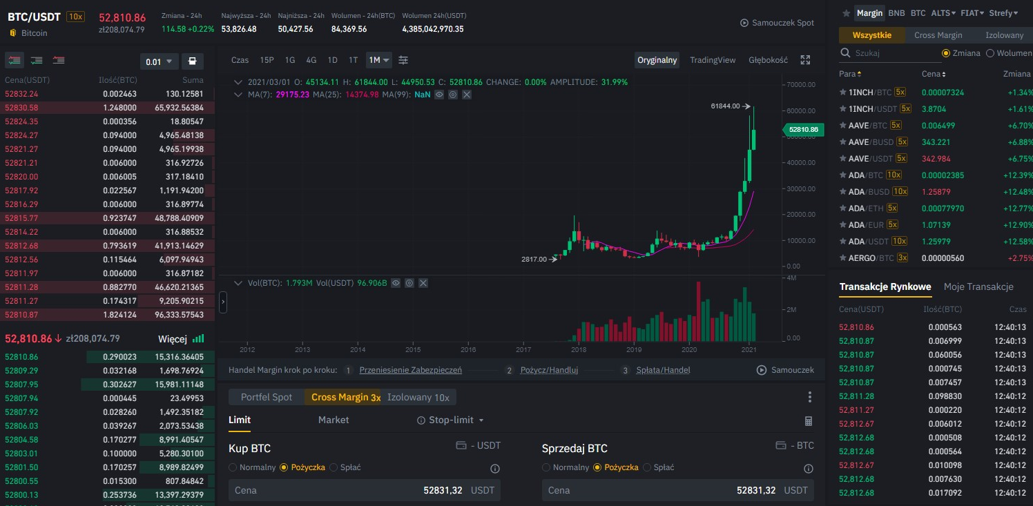Star the AAVE/USDT pair as favorite
Screen dimensions: 1033x506
842,158
